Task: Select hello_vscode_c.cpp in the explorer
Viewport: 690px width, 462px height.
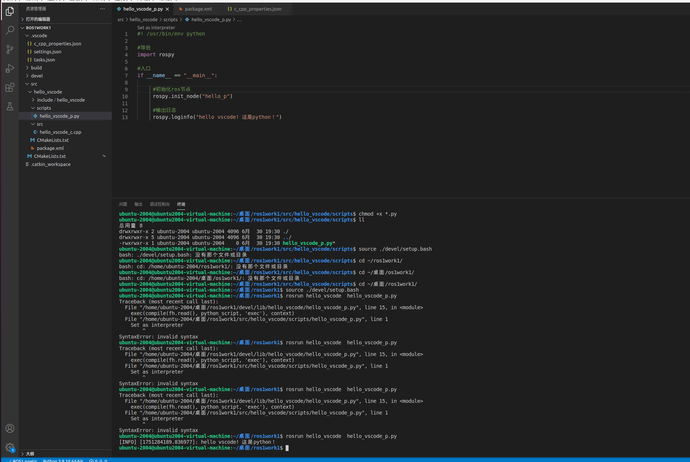Action: [x=60, y=132]
